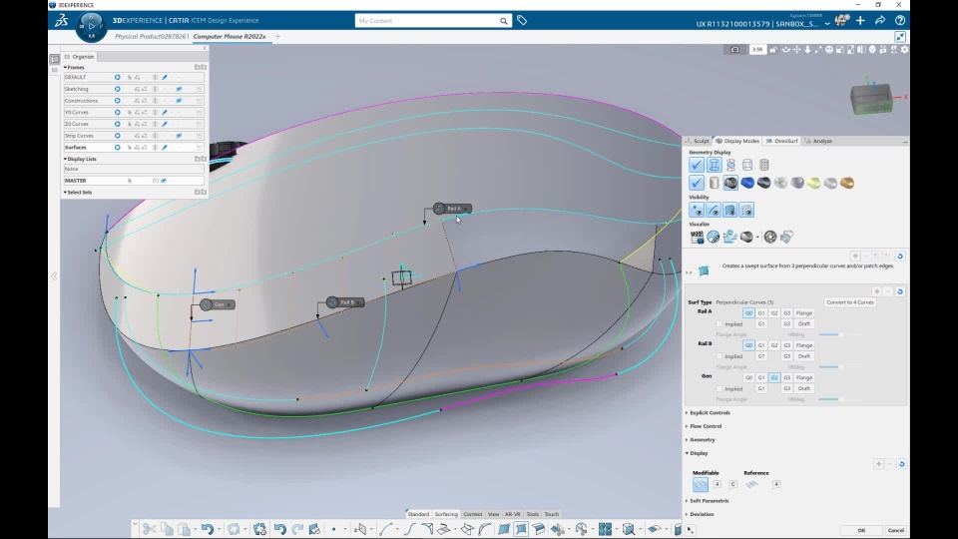Toggle the second-row Geometry Display checkmark
This screenshot has height=539, width=958.
pyautogui.click(x=697, y=183)
